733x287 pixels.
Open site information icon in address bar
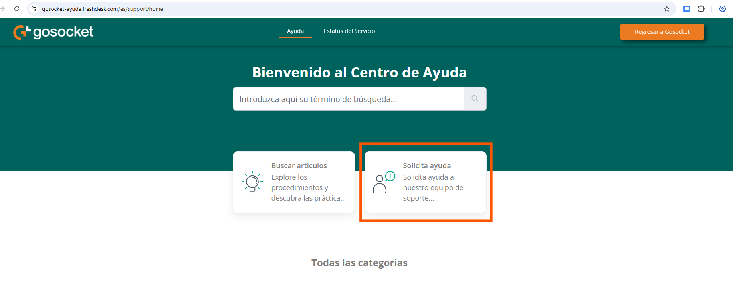tap(34, 9)
